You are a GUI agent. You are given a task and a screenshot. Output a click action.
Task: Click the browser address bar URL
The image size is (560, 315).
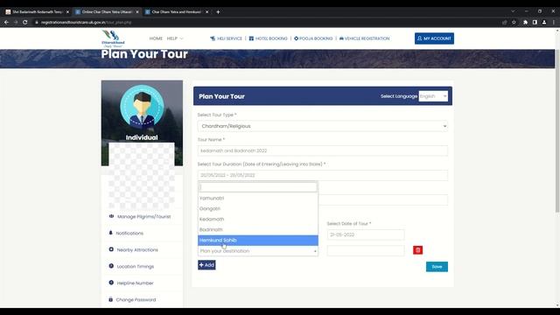(x=86, y=22)
